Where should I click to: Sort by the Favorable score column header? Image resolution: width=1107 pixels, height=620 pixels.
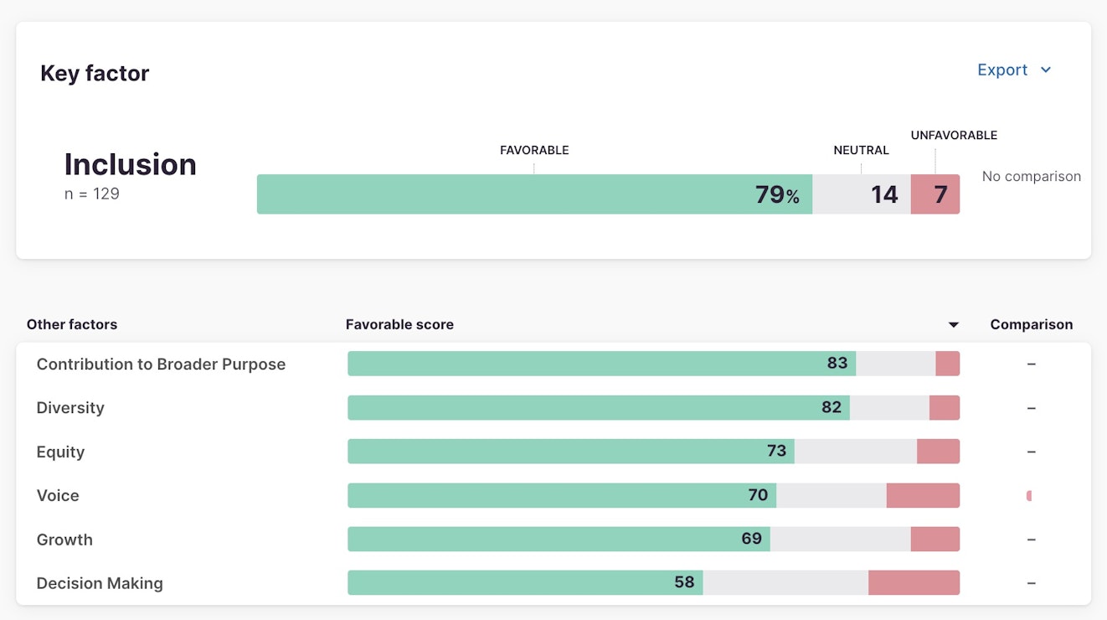399,325
